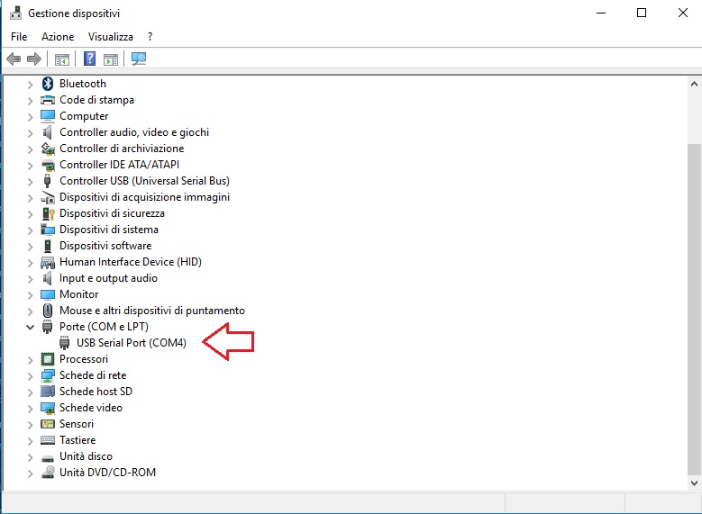
Task: Click the chip icon beside Processori
Action: [48, 359]
